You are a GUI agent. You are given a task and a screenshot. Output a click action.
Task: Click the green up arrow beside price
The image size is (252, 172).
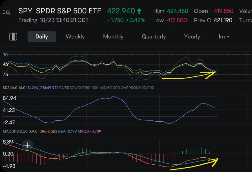[139, 11]
